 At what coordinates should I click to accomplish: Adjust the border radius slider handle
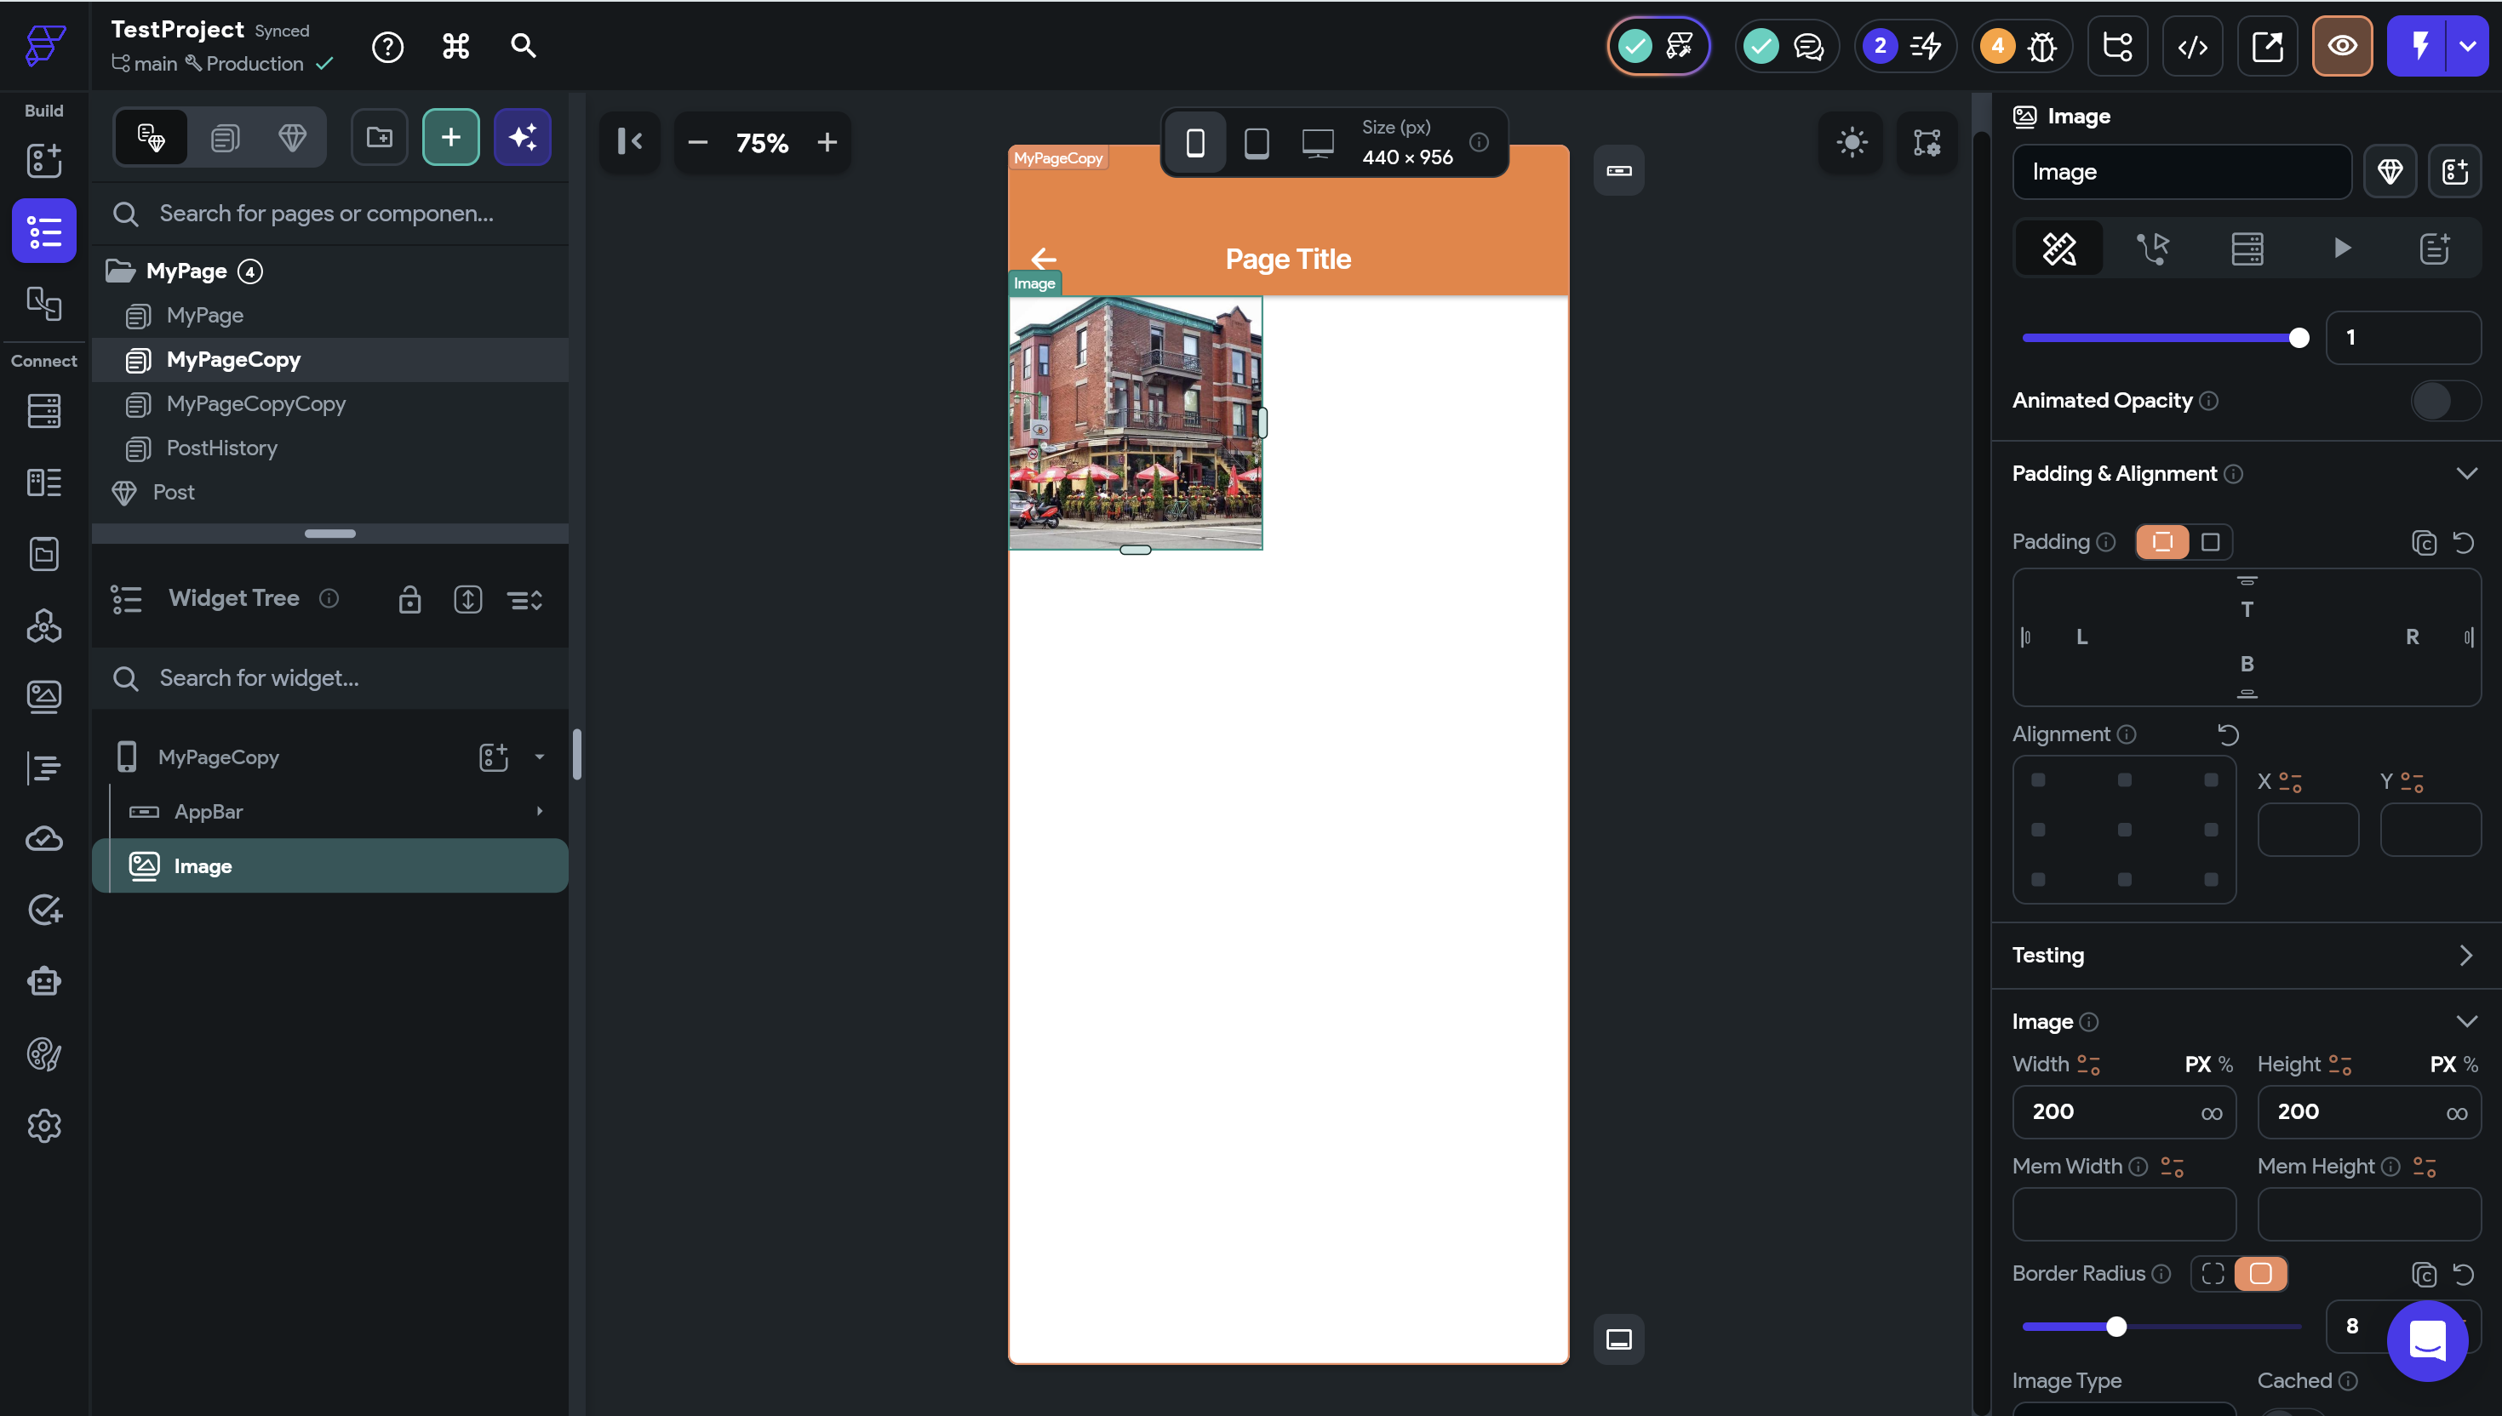tap(2116, 1327)
